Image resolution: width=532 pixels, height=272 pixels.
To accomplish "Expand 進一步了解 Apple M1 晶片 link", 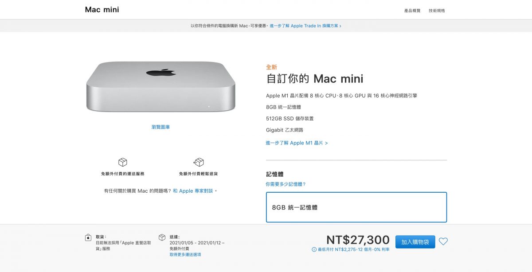I will pos(297,143).
